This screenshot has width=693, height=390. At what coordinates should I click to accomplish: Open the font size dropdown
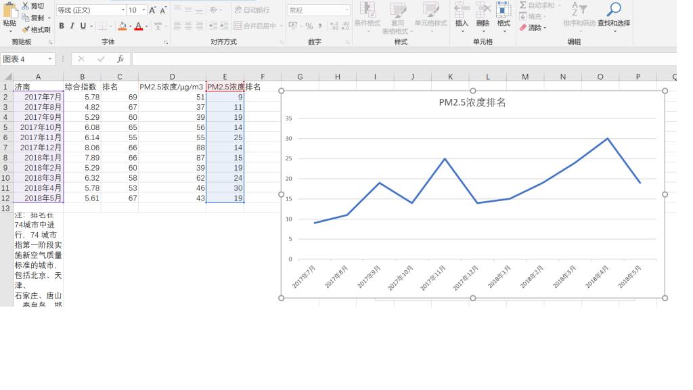[143, 10]
